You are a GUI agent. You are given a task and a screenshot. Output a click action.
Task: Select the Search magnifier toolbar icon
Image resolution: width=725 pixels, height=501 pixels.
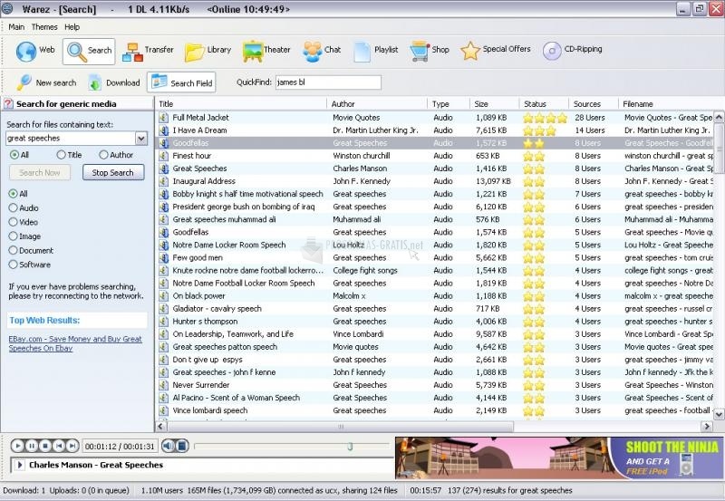(77, 51)
